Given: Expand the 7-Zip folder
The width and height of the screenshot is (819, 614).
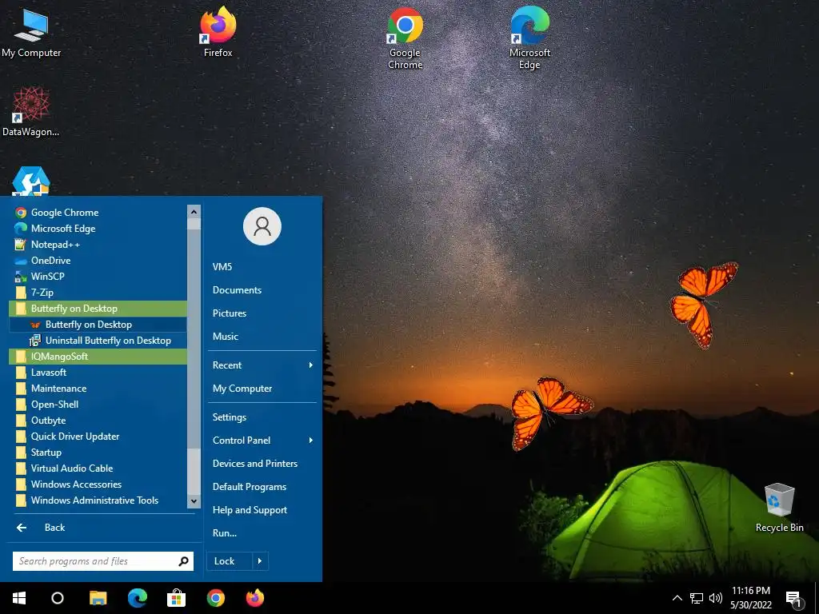Looking at the screenshot, I should pyautogui.click(x=98, y=293).
